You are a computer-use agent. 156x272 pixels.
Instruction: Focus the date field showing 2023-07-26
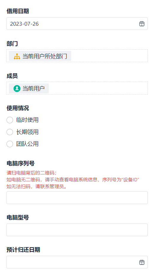tap(77, 24)
